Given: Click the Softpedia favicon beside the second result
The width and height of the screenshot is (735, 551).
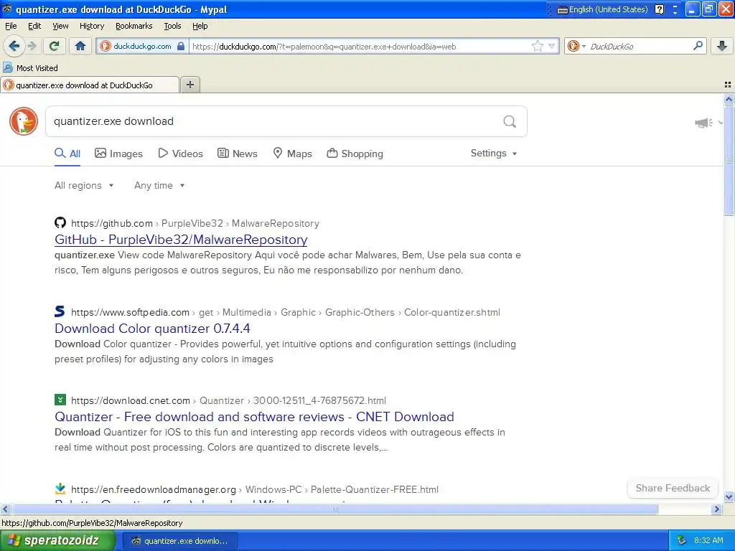Looking at the screenshot, I should tap(60, 311).
